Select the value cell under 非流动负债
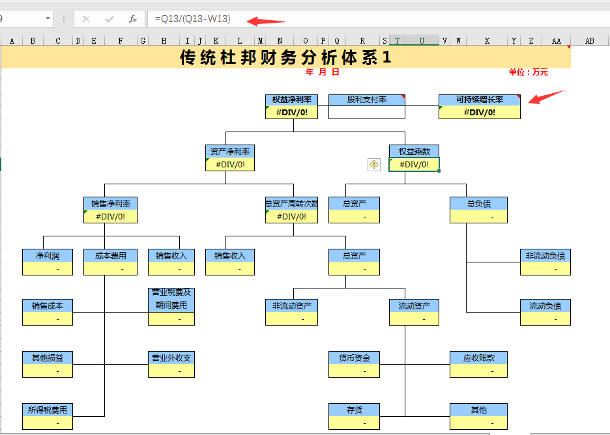Screen dimensions: 610x435 (x=545, y=269)
